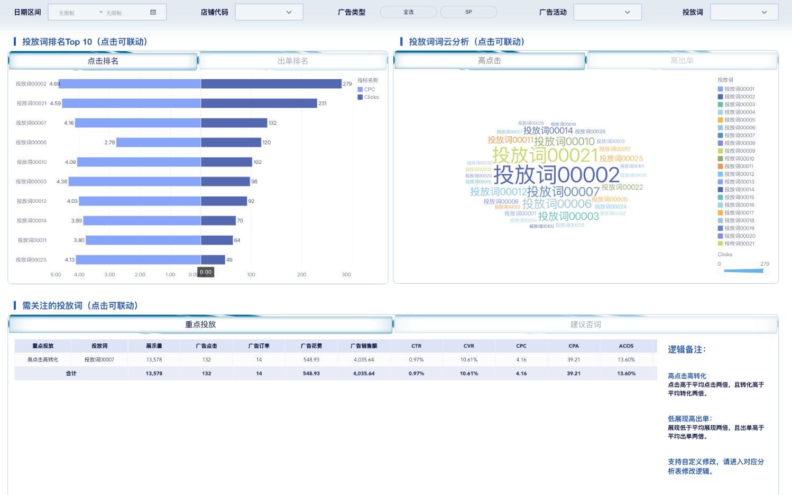Click the 投放词00021 legend color marker

(x=720, y=244)
